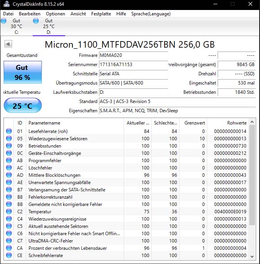
Task: Click status orb for Aktuell ausstehende Sektoren
Action: tap(9, 226)
